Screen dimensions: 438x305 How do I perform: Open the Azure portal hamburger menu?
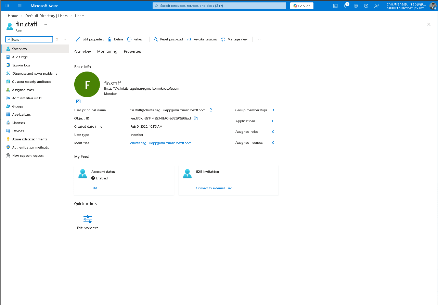point(20,6)
